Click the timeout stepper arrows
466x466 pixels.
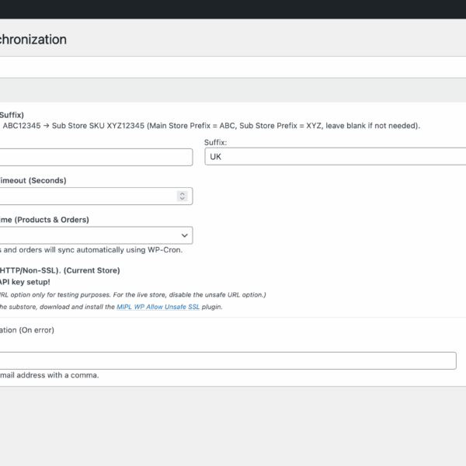pyautogui.click(x=183, y=196)
